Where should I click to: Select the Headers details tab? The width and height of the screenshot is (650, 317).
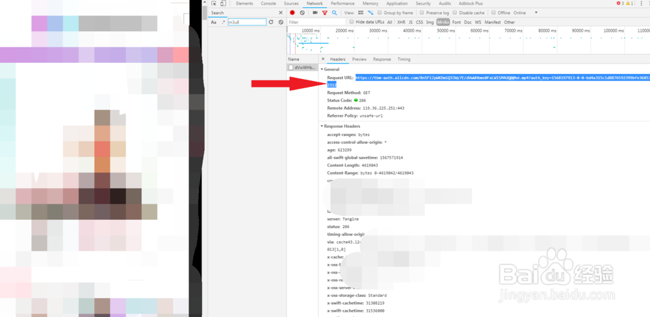pyautogui.click(x=338, y=59)
